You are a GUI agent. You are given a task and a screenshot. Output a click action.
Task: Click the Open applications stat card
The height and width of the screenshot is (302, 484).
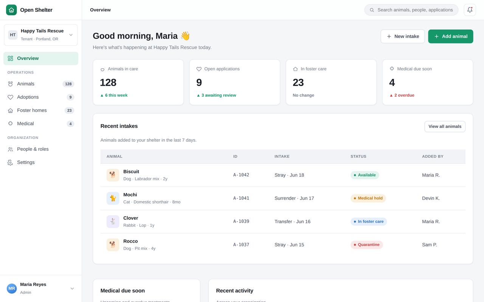tap(235, 82)
